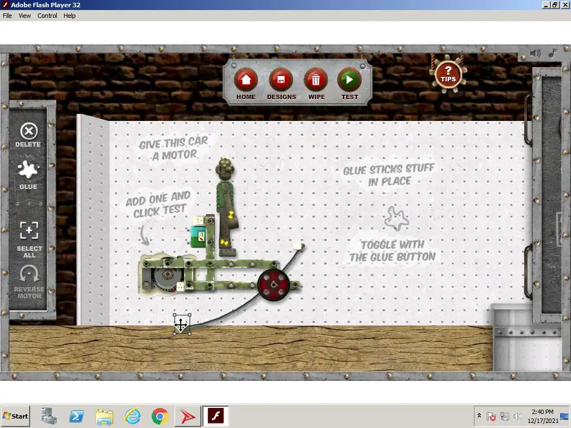Click the Windows Start button
This screenshot has height=428, width=571.
(x=15, y=416)
